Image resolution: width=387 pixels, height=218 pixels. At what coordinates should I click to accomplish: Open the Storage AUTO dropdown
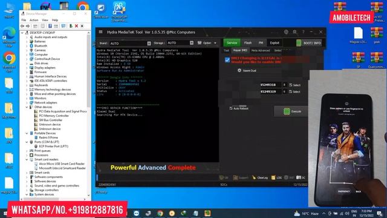[x=192, y=43]
